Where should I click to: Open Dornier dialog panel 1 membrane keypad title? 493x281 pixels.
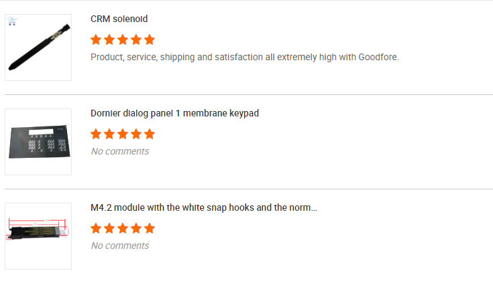coord(174,113)
